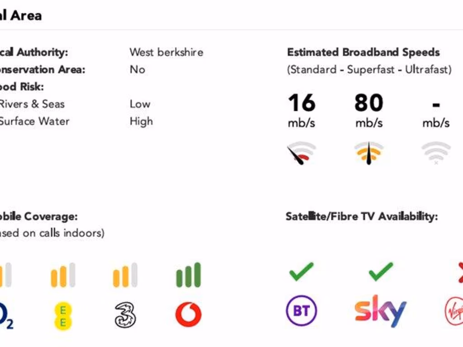Click the standard broadband speed gauge icon
Image resolution: width=463 pixels, height=347 pixels.
point(301,153)
